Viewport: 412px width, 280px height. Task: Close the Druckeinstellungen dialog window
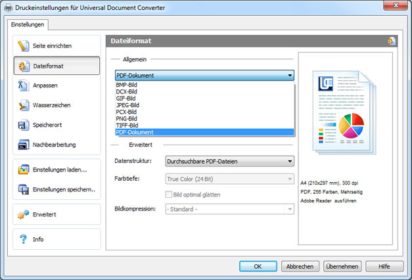(x=396, y=5)
